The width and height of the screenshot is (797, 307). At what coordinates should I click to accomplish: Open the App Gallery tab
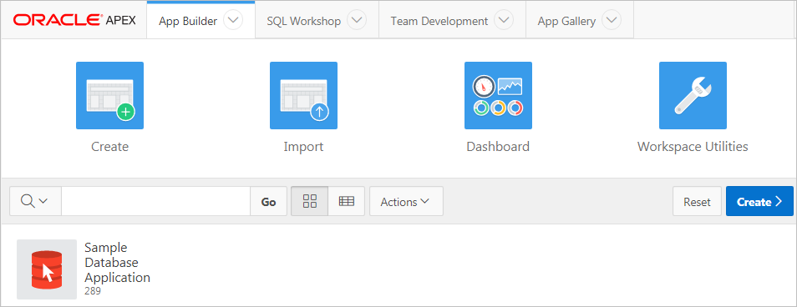[x=566, y=21]
